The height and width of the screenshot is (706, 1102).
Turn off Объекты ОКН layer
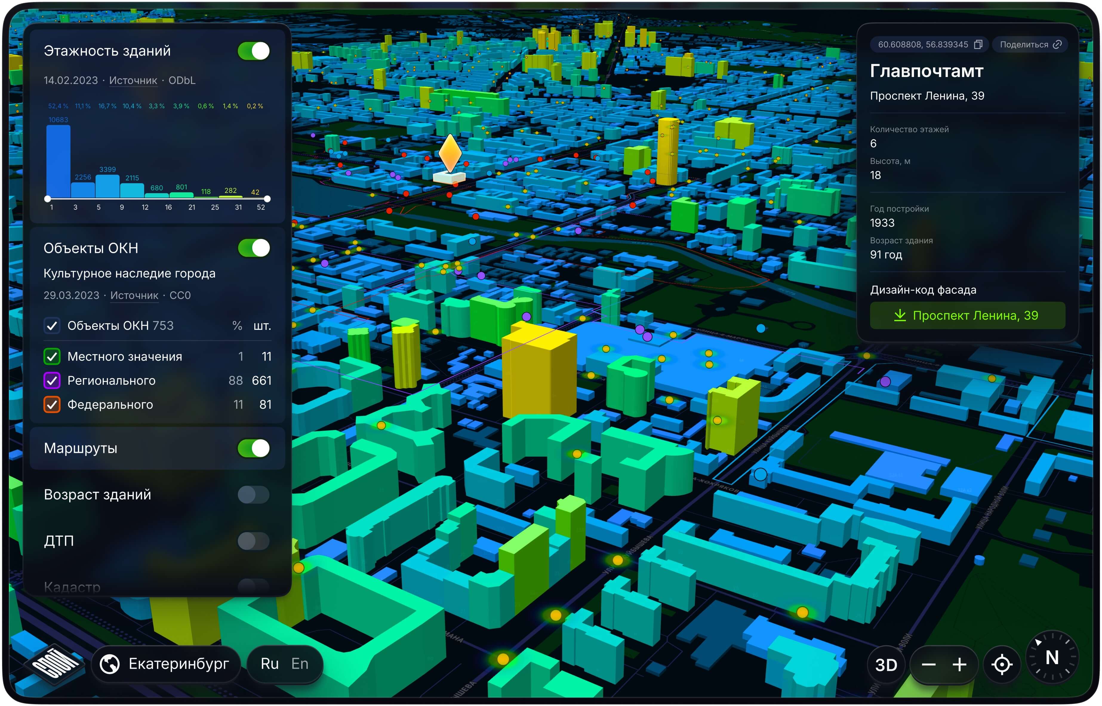[x=253, y=248]
